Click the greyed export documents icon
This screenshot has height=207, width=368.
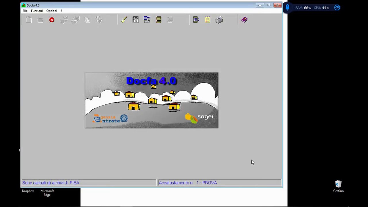[x=64, y=20]
